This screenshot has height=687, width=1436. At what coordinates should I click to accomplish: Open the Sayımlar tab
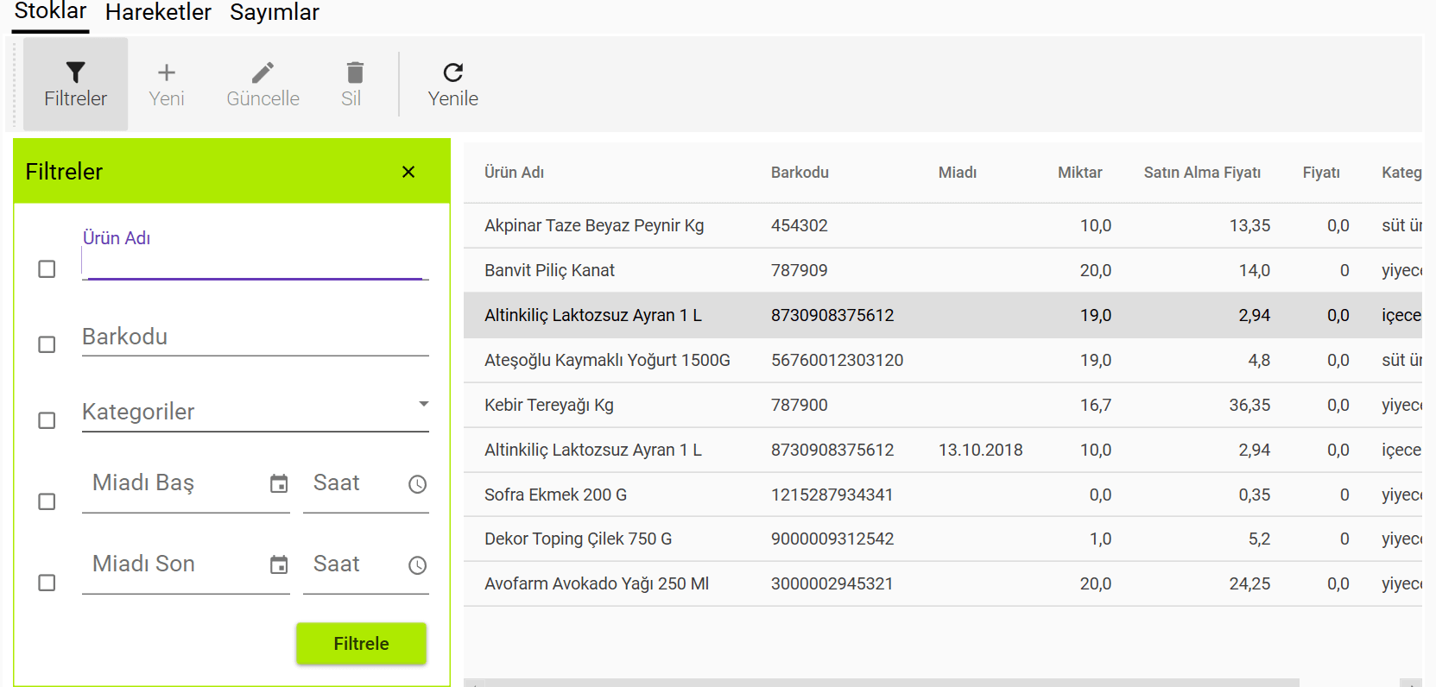pos(275,13)
